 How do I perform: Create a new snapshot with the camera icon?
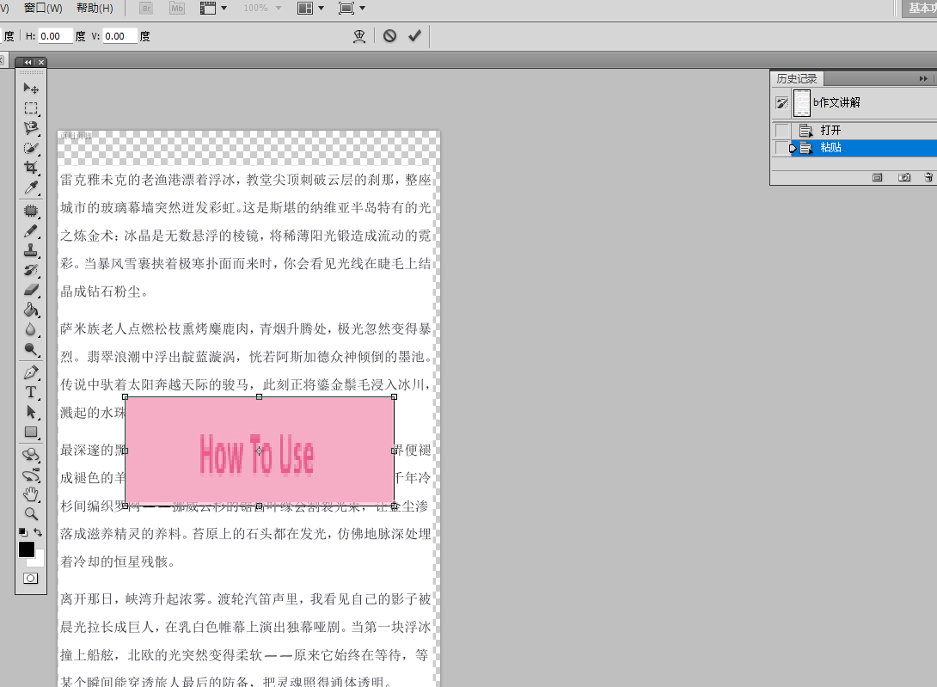point(904,178)
